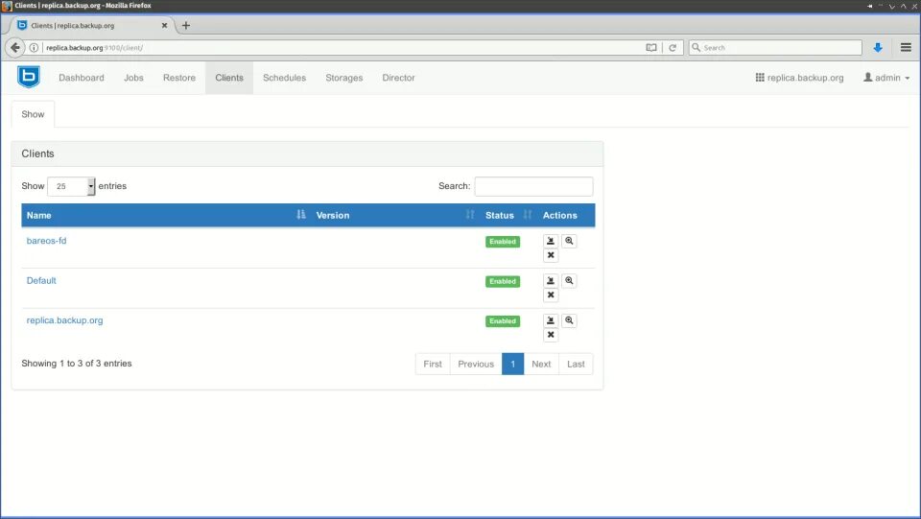Sort table by Name column

[166, 216]
